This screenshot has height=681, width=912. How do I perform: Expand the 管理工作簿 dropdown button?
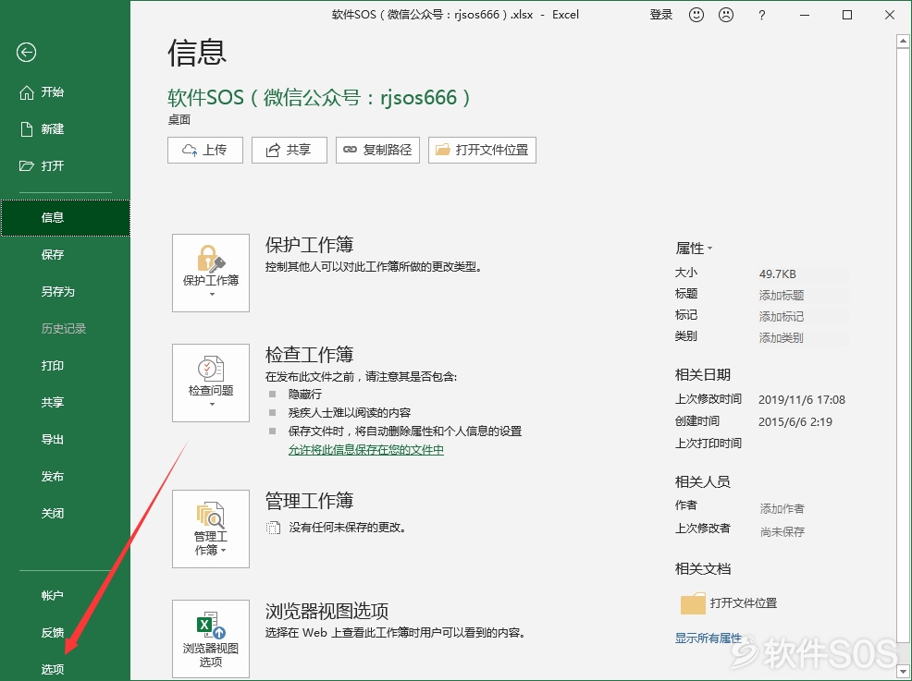pos(211,529)
